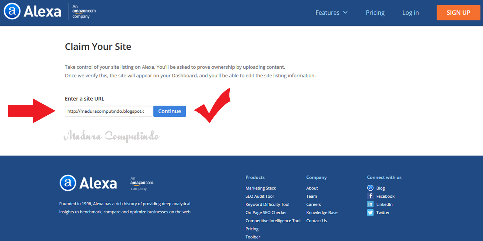
Task: Open the Log in page
Action: 410,13
